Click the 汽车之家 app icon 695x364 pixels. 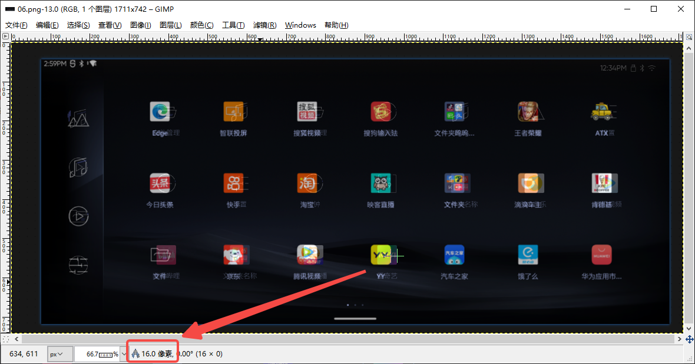[454, 255]
